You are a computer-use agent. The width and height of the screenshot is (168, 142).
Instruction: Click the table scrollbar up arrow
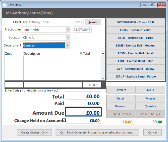pos(103,53)
